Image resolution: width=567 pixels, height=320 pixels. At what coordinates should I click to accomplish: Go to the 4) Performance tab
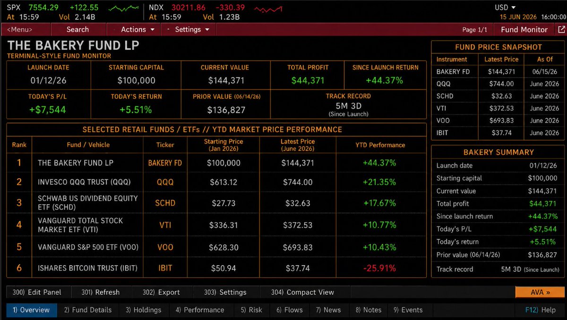200,310
